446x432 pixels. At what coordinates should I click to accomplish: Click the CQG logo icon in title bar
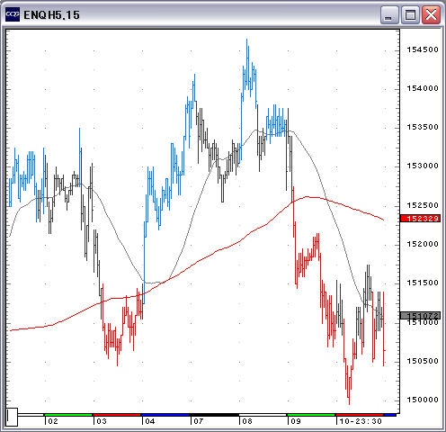pos(13,14)
